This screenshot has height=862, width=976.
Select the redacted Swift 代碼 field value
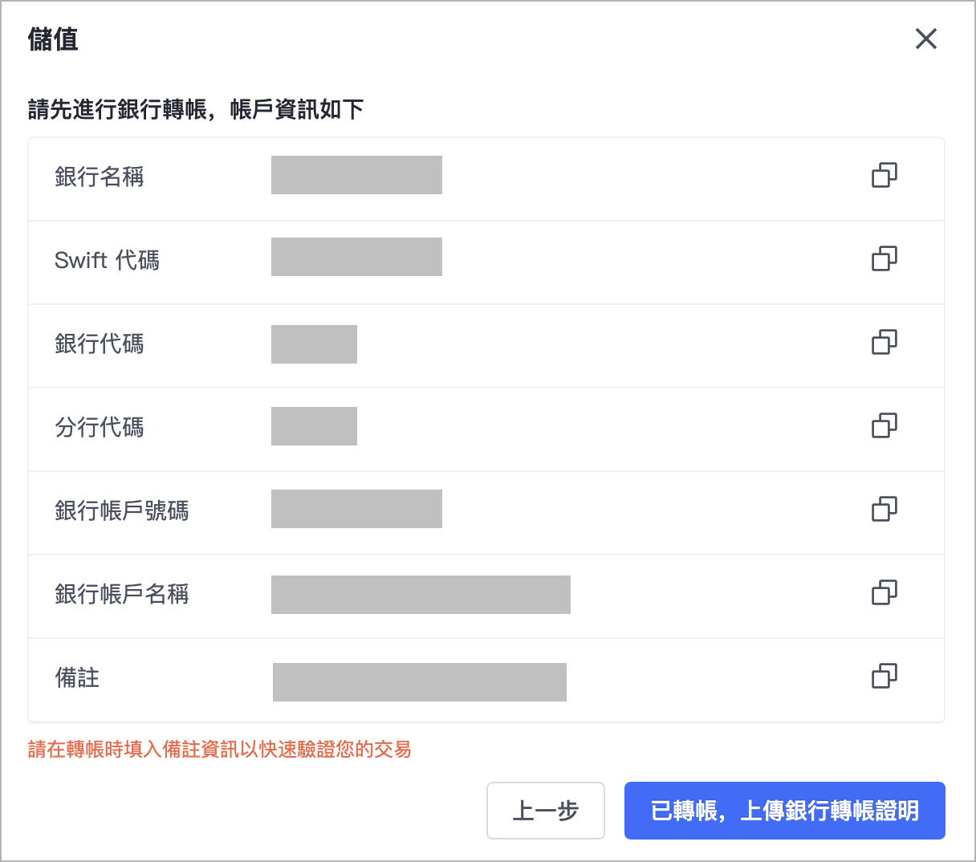(x=356, y=257)
